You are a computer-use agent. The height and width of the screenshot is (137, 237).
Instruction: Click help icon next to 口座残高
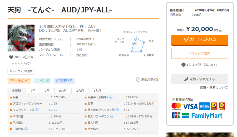tap(26, 129)
